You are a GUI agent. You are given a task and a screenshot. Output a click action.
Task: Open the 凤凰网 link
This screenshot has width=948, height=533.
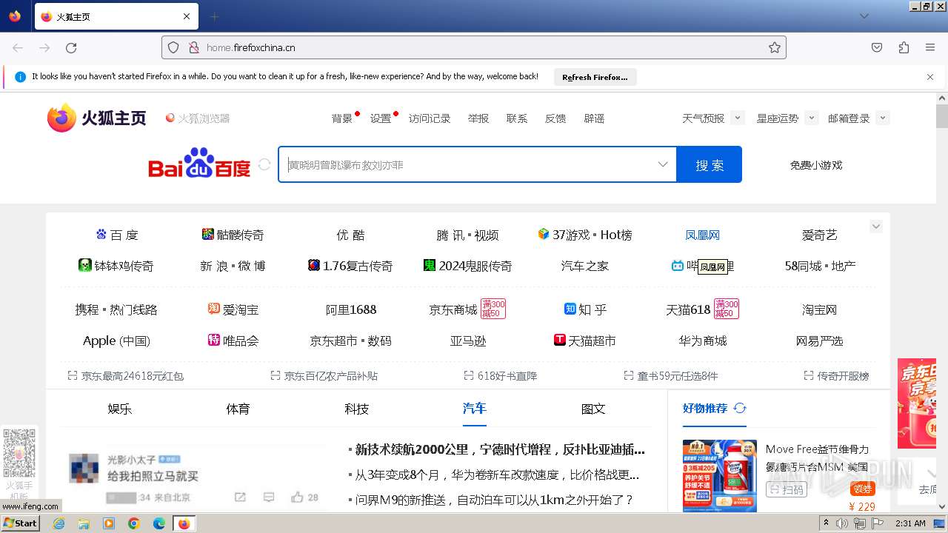click(702, 235)
